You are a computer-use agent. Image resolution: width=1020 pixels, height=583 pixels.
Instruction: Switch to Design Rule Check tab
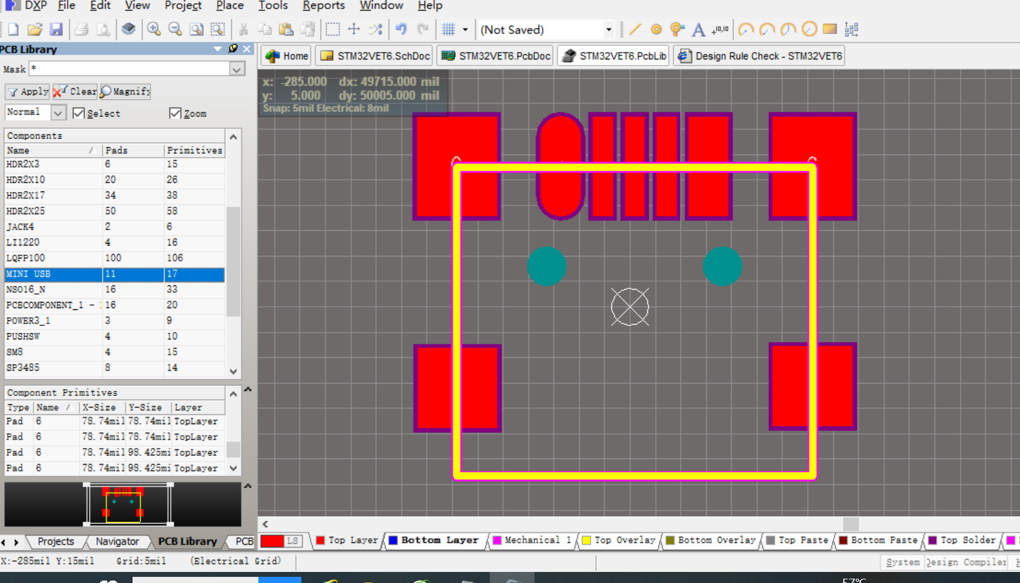click(x=759, y=56)
